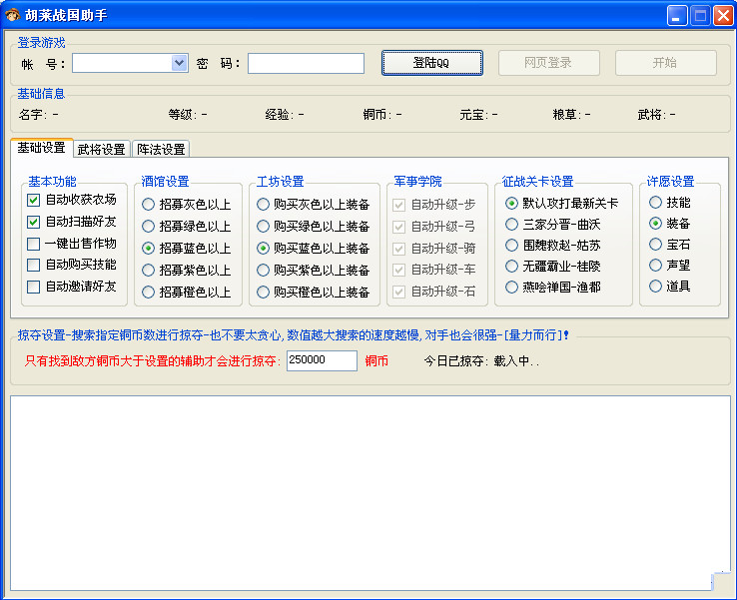Viewport: 737px width, 600px height.
Task: Click the 铜币 threshold field showing 250000
Action: coord(321,360)
